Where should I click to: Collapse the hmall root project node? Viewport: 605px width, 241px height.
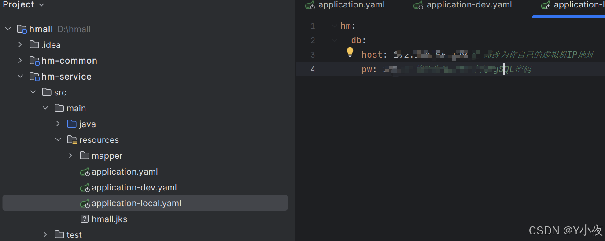[x=7, y=29]
